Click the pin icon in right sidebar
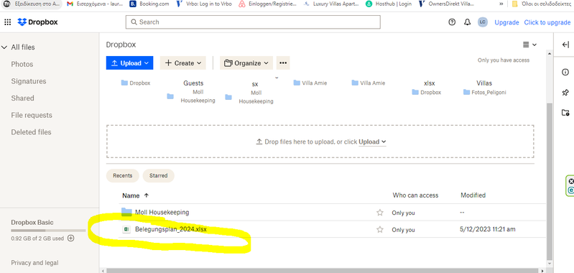 [565, 93]
